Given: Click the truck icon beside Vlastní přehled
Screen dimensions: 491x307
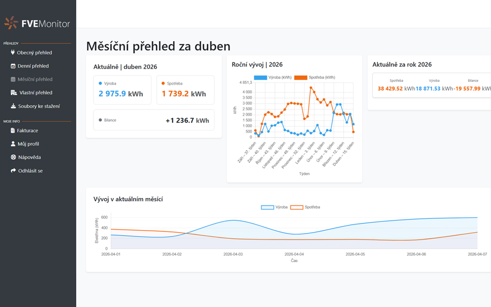Looking at the screenshot, I should (14, 93).
